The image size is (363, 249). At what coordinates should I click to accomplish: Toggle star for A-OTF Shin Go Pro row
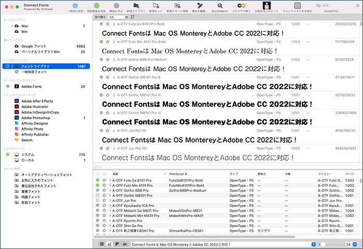(x=104, y=226)
